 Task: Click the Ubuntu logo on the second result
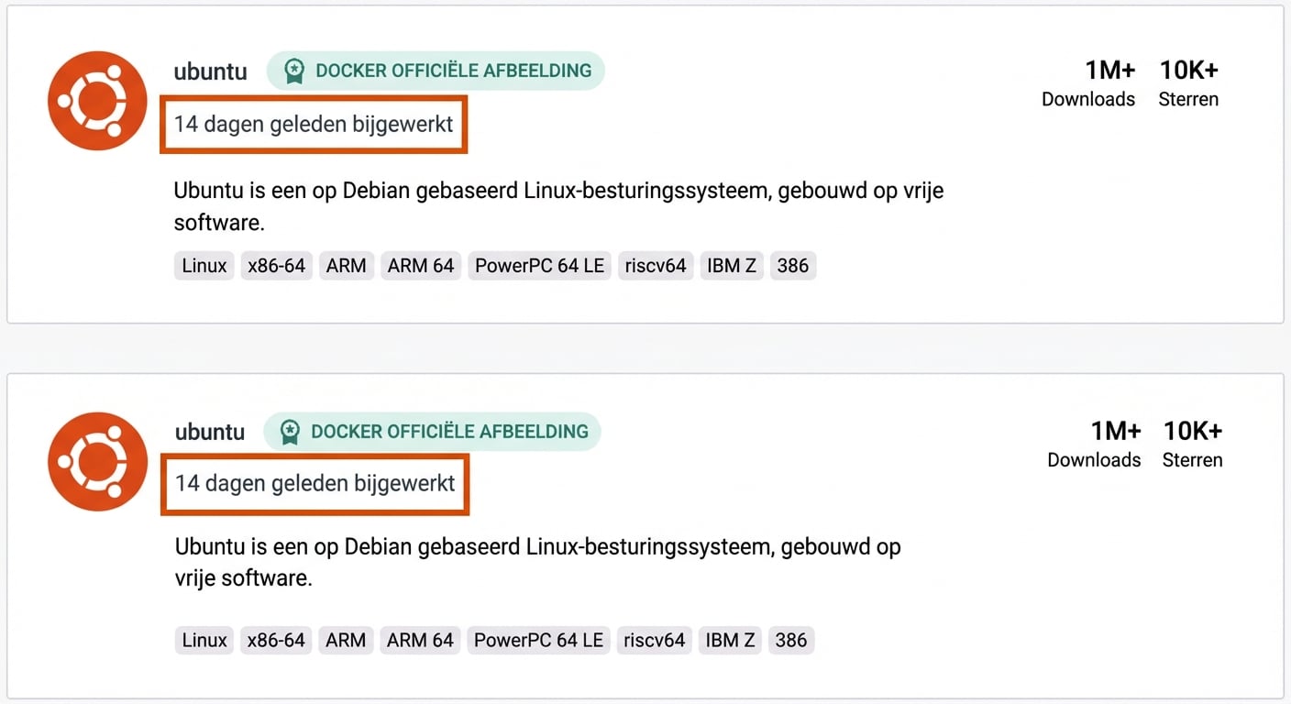click(x=96, y=461)
